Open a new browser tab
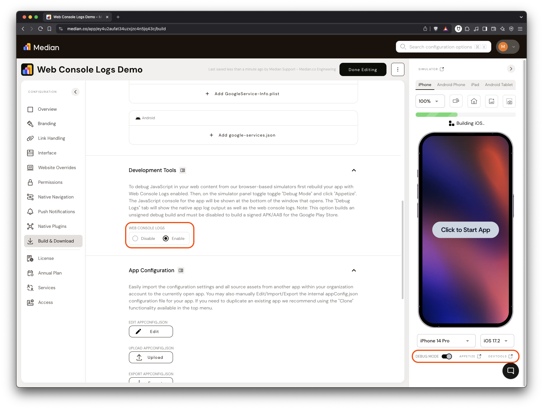The image size is (543, 409). click(118, 17)
